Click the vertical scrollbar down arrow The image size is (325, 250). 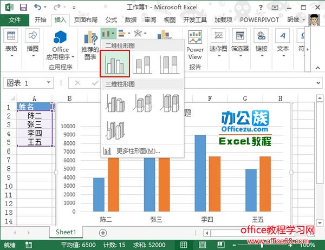click(x=320, y=223)
